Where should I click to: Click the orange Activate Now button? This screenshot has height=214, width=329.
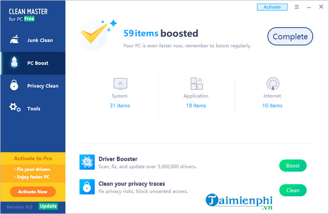click(x=33, y=192)
